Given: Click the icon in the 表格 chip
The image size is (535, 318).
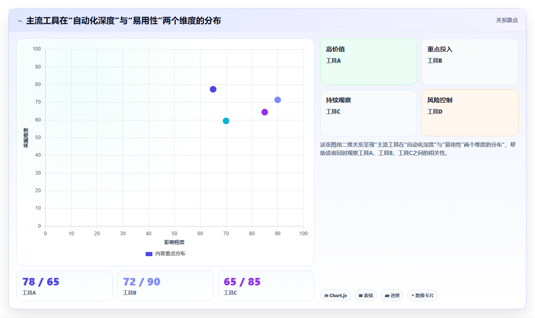Looking at the screenshot, I should pos(361,296).
